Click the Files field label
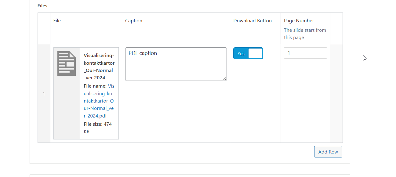 coord(42,5)
